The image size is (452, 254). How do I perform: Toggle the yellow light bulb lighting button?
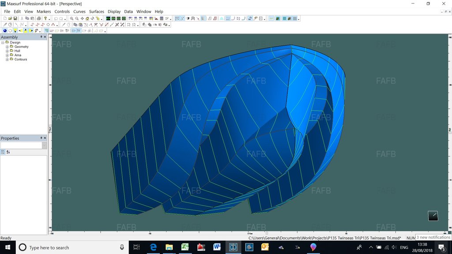click(15, 31)
